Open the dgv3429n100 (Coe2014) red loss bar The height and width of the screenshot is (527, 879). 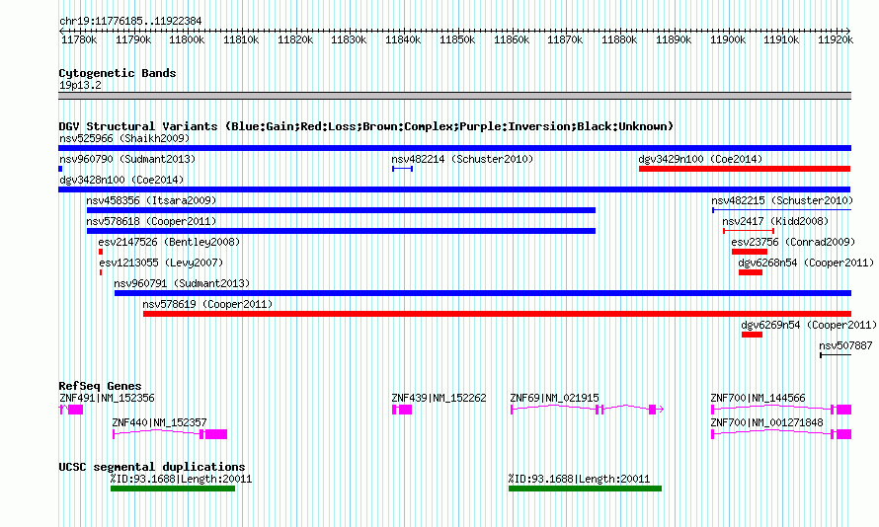(745, 169)
